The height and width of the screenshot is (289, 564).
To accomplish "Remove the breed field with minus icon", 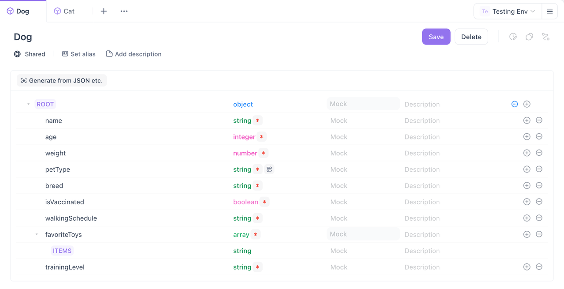I will (x=539, y=185).
